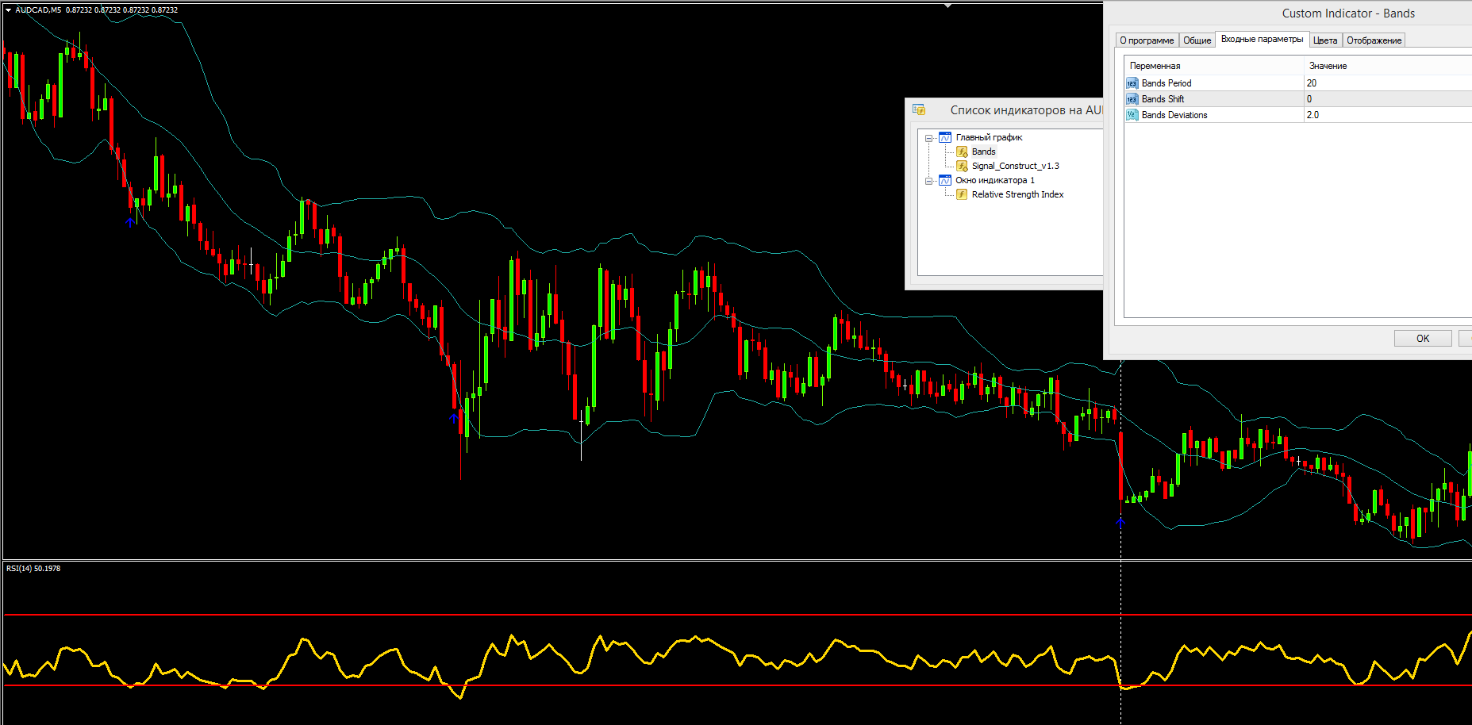Select Bands in the indicator list
Viewport: 1472px width, 725px height.
[983, 152]
